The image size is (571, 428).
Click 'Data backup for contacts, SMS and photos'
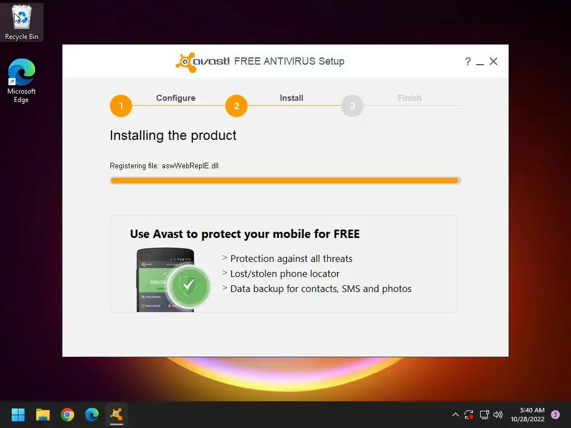coord(321,289)
